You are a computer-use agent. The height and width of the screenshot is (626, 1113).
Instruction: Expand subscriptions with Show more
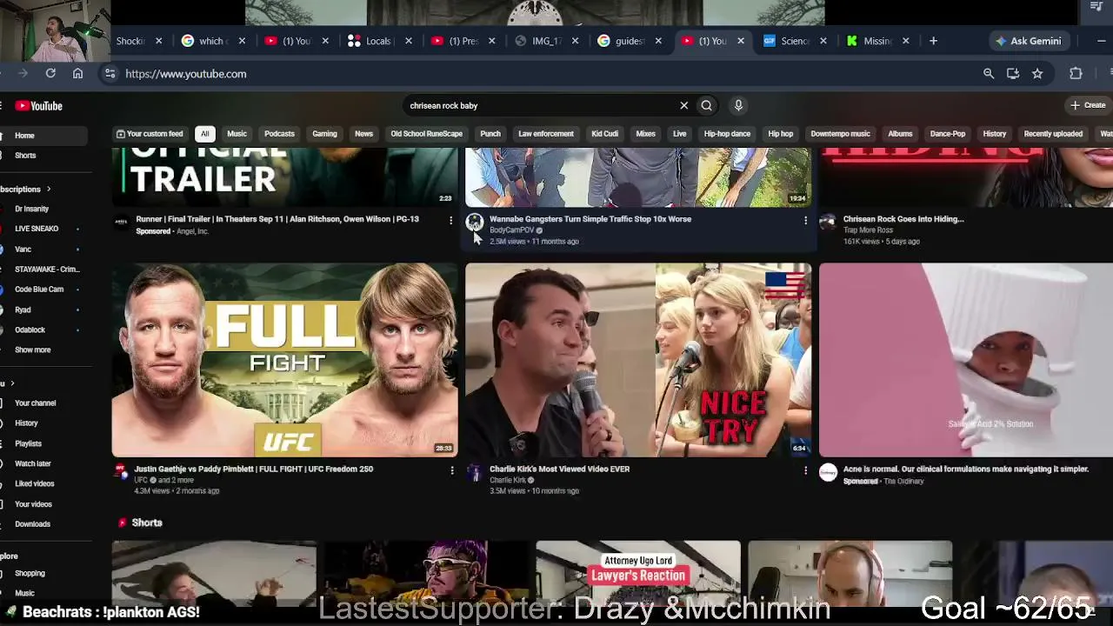33,350
